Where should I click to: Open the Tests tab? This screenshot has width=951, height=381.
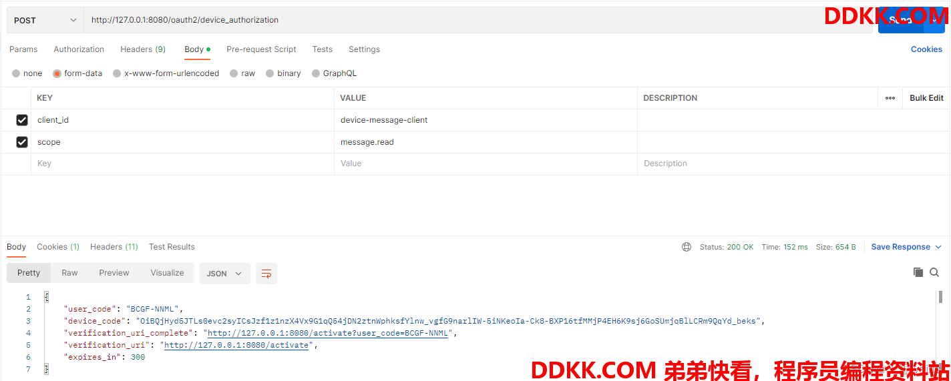coord(322,49)
